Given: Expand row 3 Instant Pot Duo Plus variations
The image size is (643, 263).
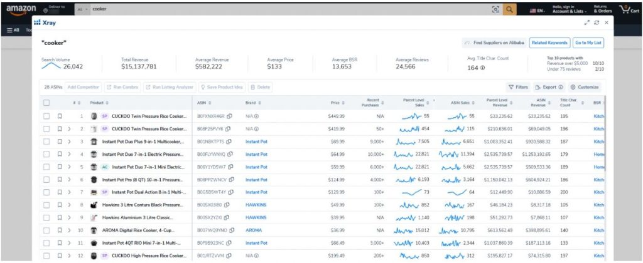Looking at the screenshot, I should 69,142.
